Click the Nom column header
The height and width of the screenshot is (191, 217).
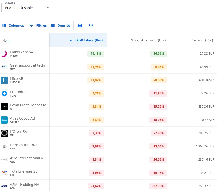[x=6, y=40]
